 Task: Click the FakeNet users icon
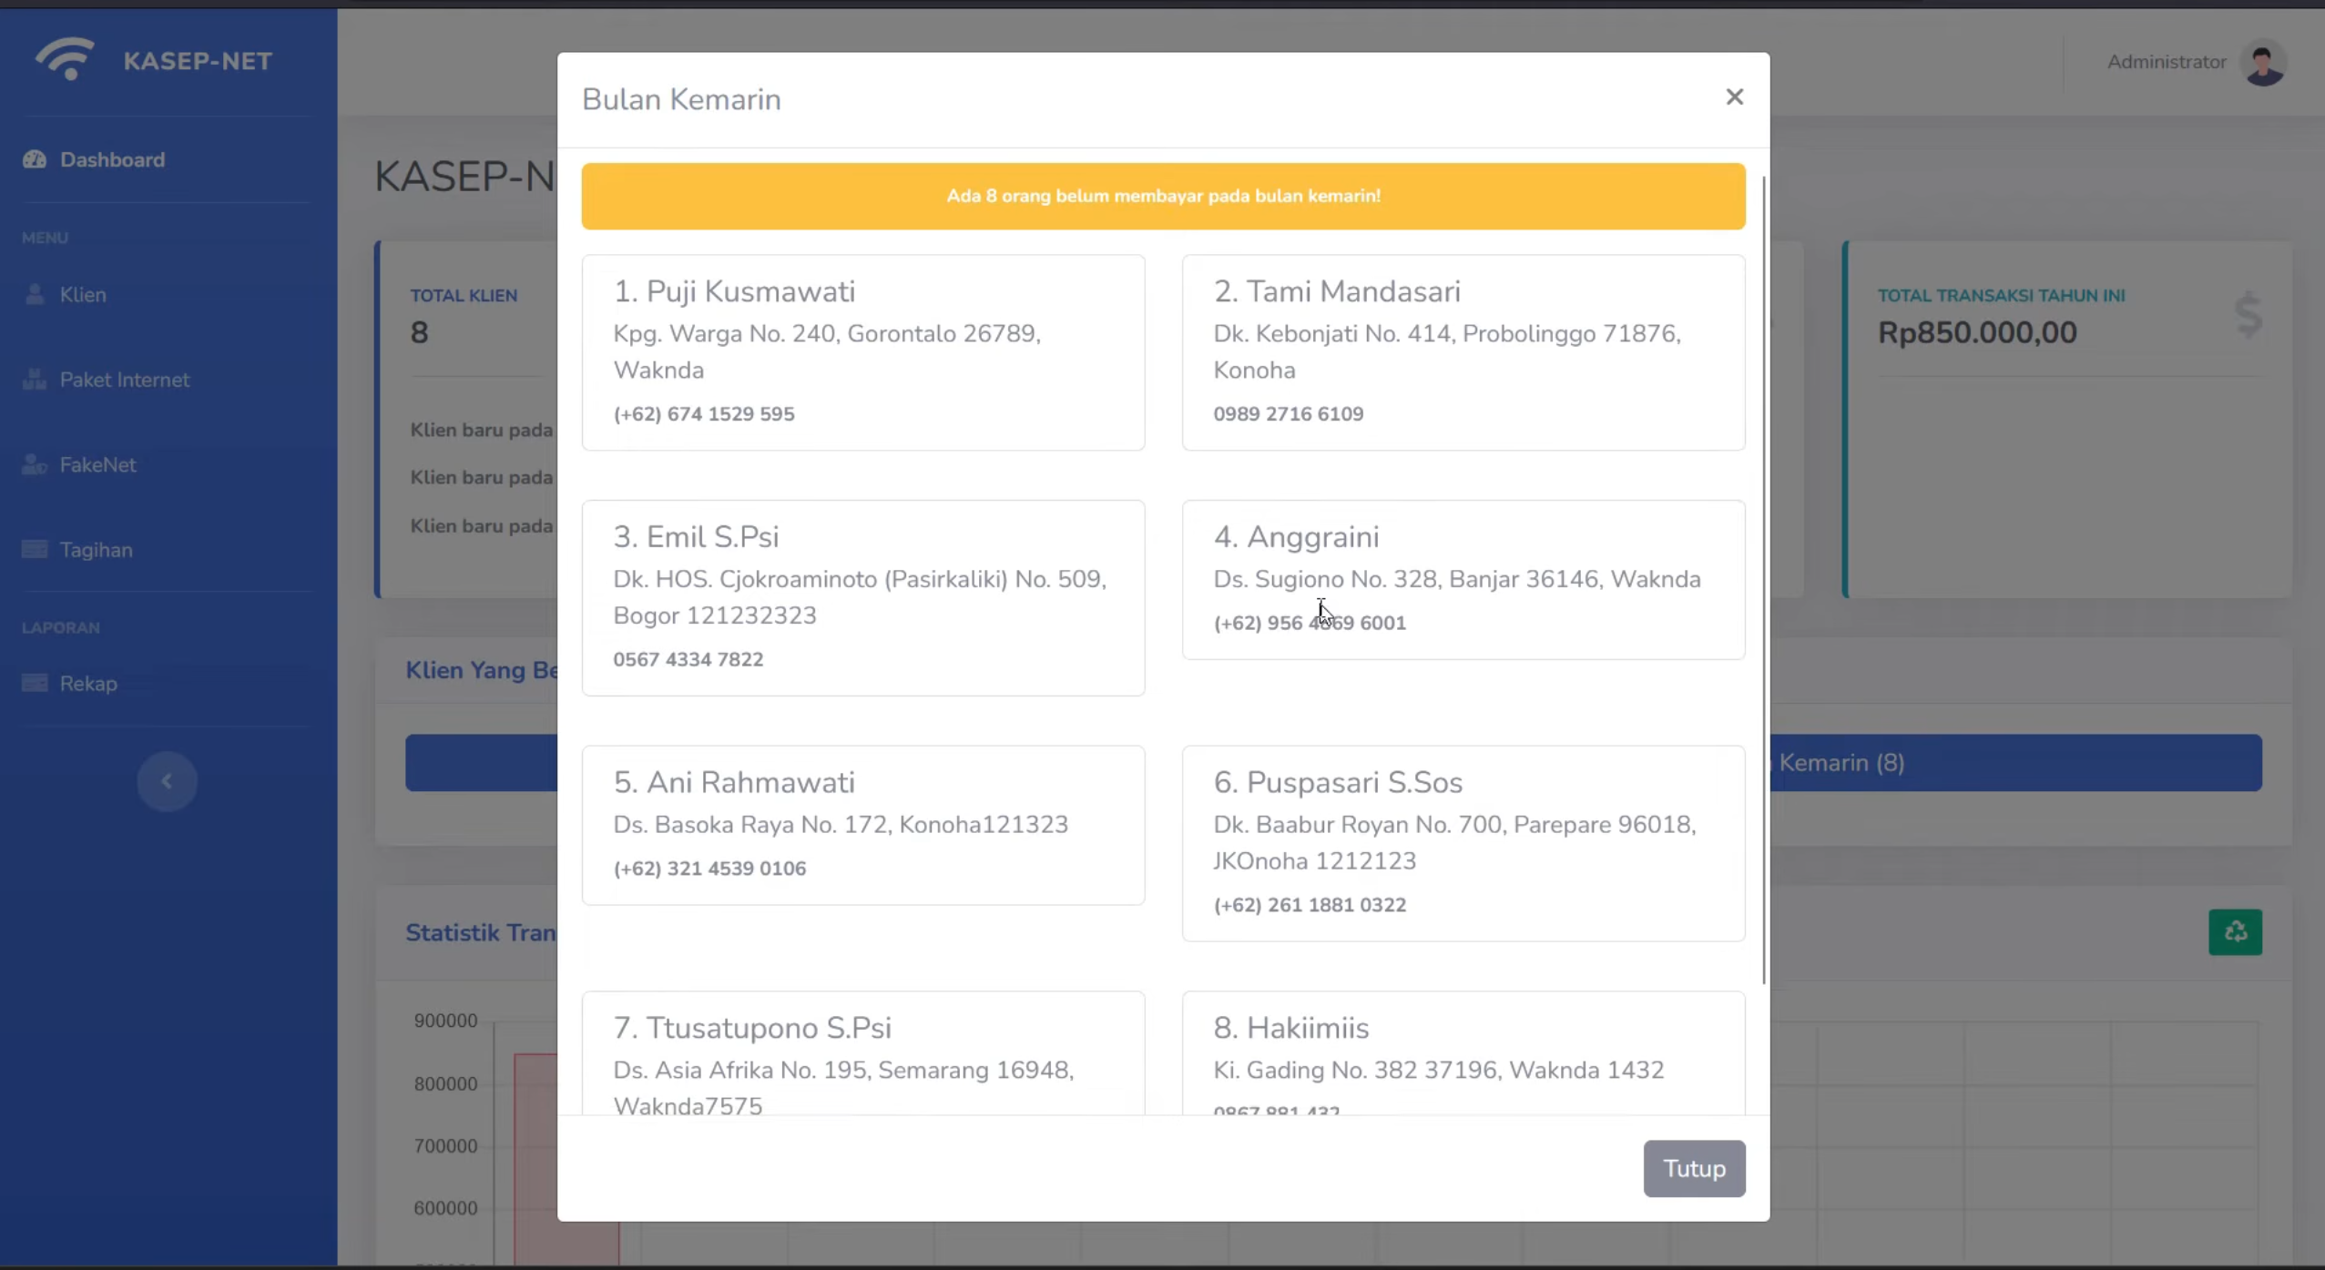35,464
